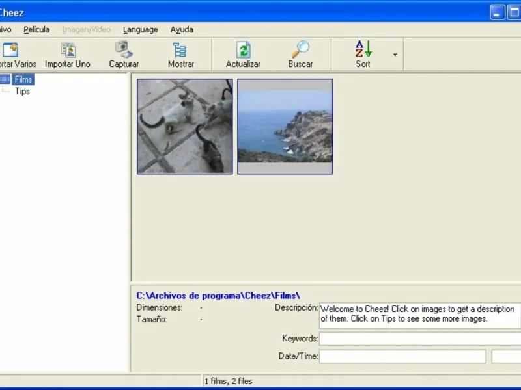This screenshot has height=390, width=521.
Task: Open the Ayuda menu
Action: pyautogui.click(x=182, y=29)
